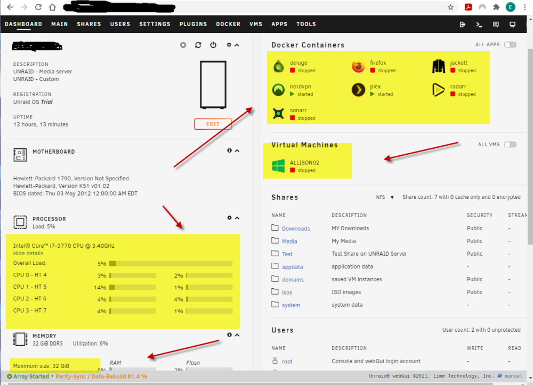This screenshot has width=533, height=385.
Task: Shut down server with power icon
Action: click(x=213, y=45)
